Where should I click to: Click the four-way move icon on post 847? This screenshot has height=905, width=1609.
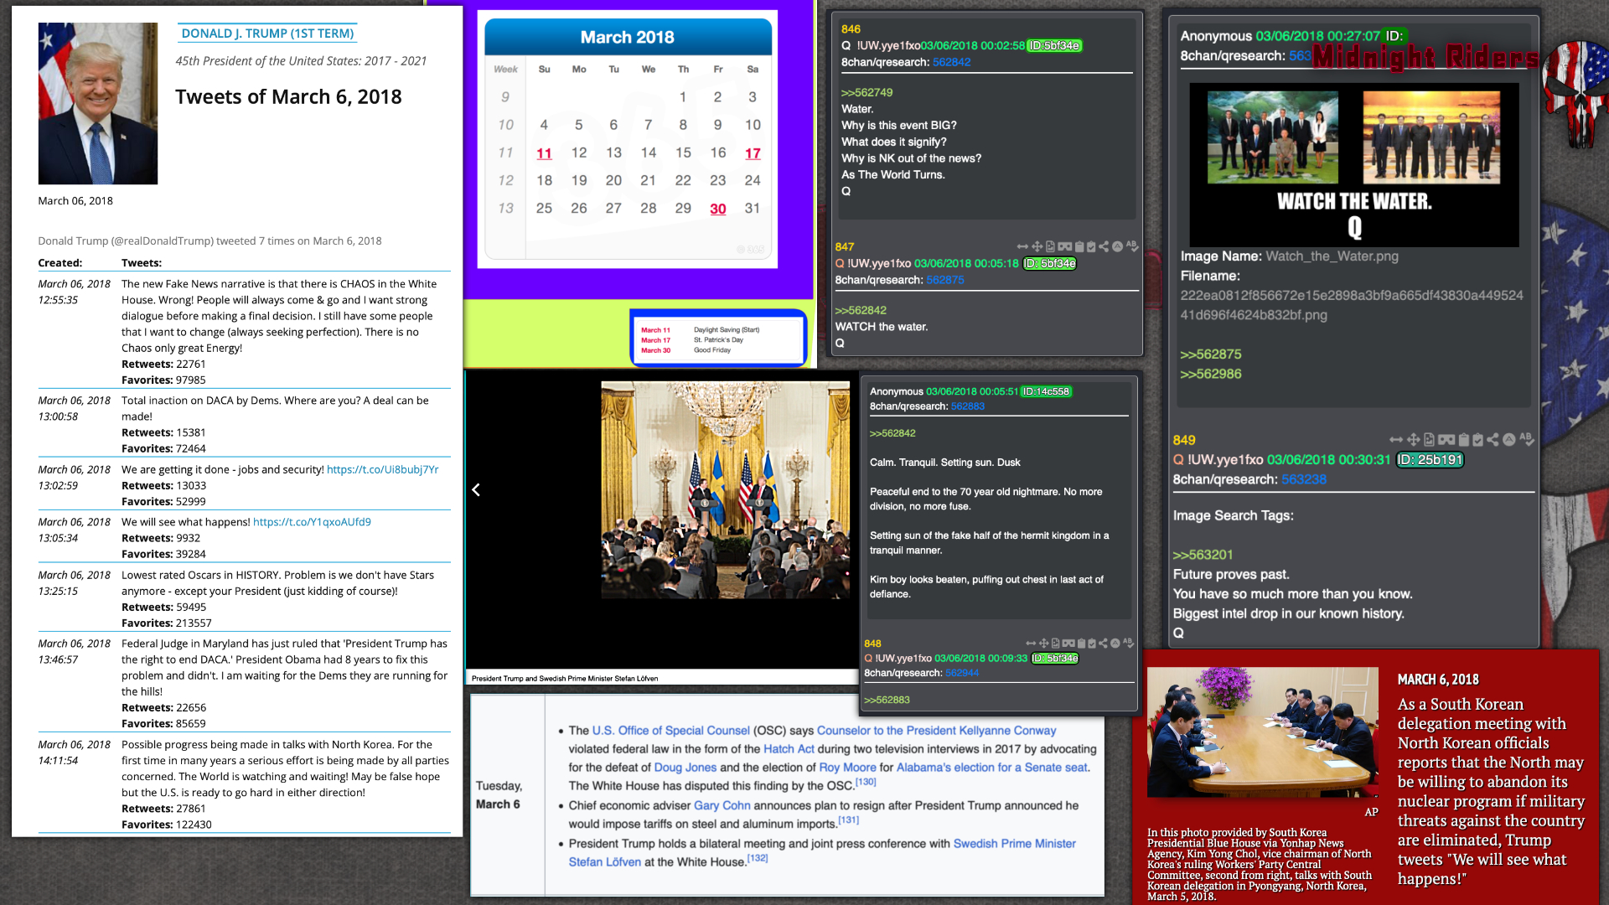tap(1037, 246)
